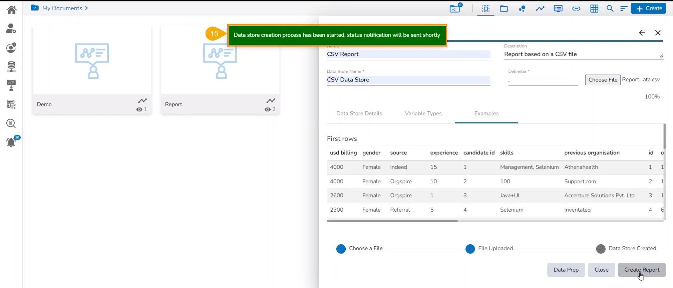Image resolution: width=673 pixels, height=288 pixels.
Task: Click the Data Prep button
Action: coord(566,270)
